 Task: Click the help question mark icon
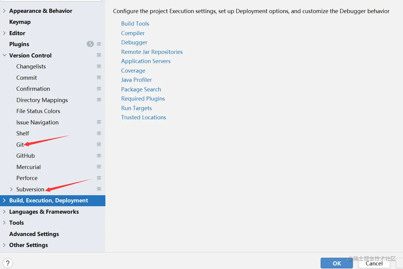point(8,263)
